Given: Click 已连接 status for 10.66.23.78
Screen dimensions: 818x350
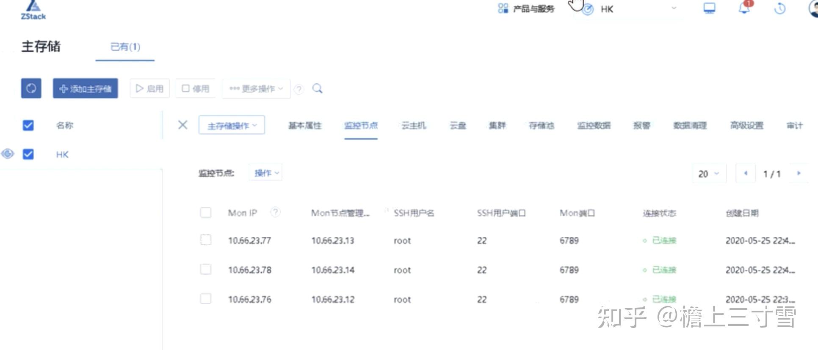Looking at the screenshot, I should point(660,270).
